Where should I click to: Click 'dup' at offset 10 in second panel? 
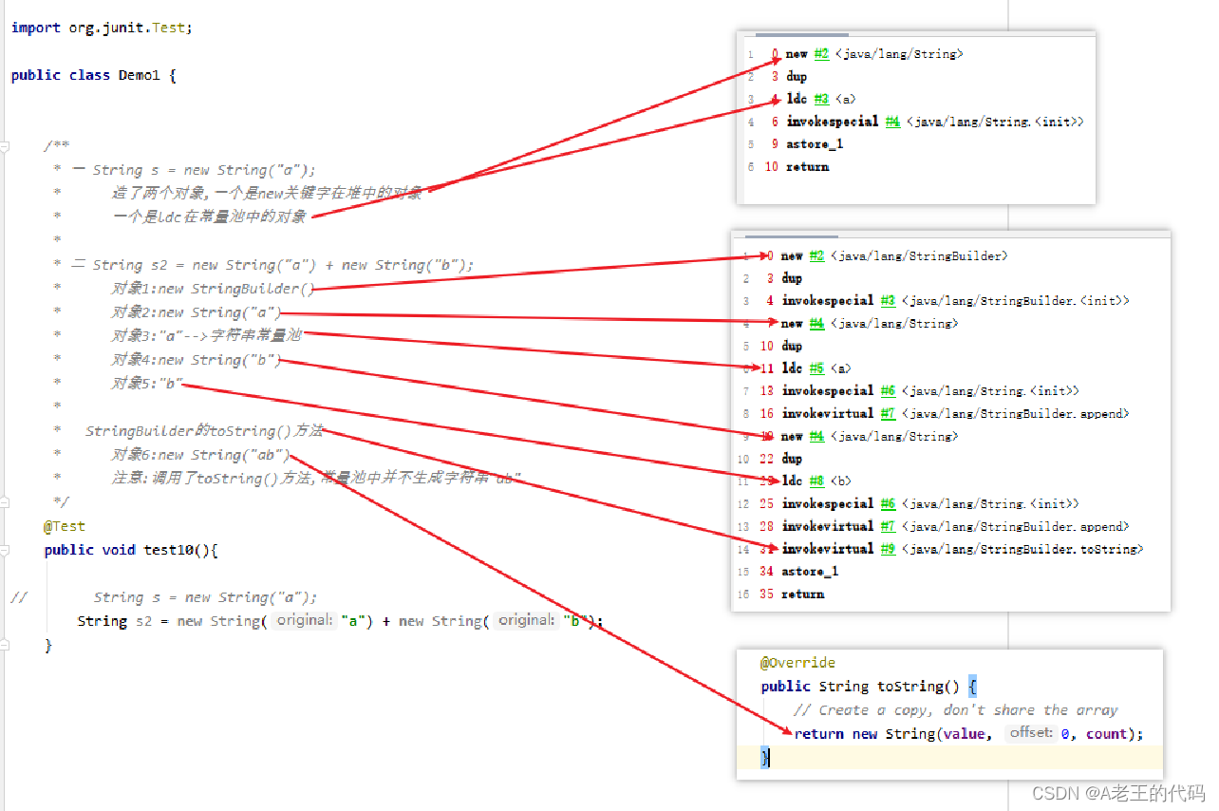pyautogui.click(x=793, y=346)
